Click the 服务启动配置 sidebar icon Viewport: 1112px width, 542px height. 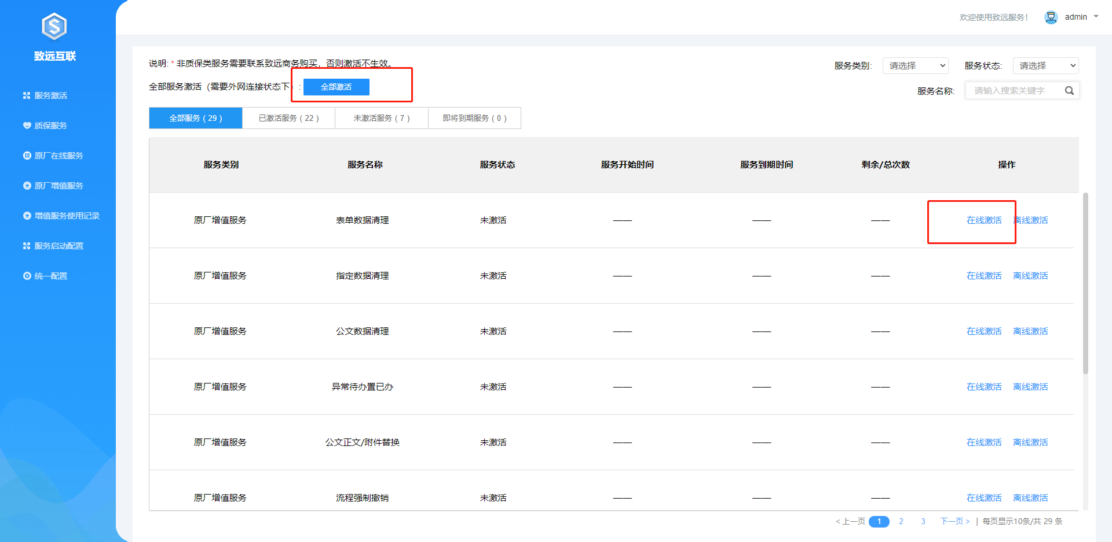27,246
